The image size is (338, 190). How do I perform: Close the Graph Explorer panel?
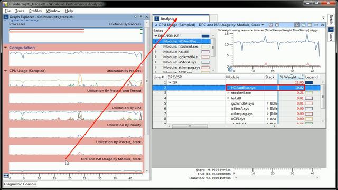pos(147,17)
